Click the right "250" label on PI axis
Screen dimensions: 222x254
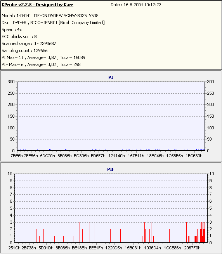(x=210, y=93)
